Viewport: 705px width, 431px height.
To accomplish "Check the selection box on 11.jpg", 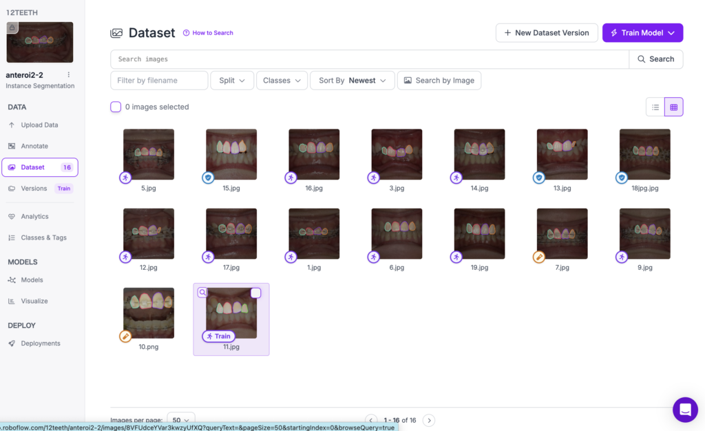I will pyautogui.click(x=255, y=293).
